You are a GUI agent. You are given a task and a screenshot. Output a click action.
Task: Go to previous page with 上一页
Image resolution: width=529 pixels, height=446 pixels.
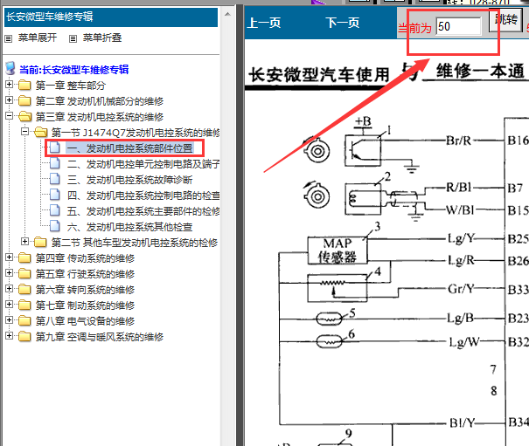point(264,23)
